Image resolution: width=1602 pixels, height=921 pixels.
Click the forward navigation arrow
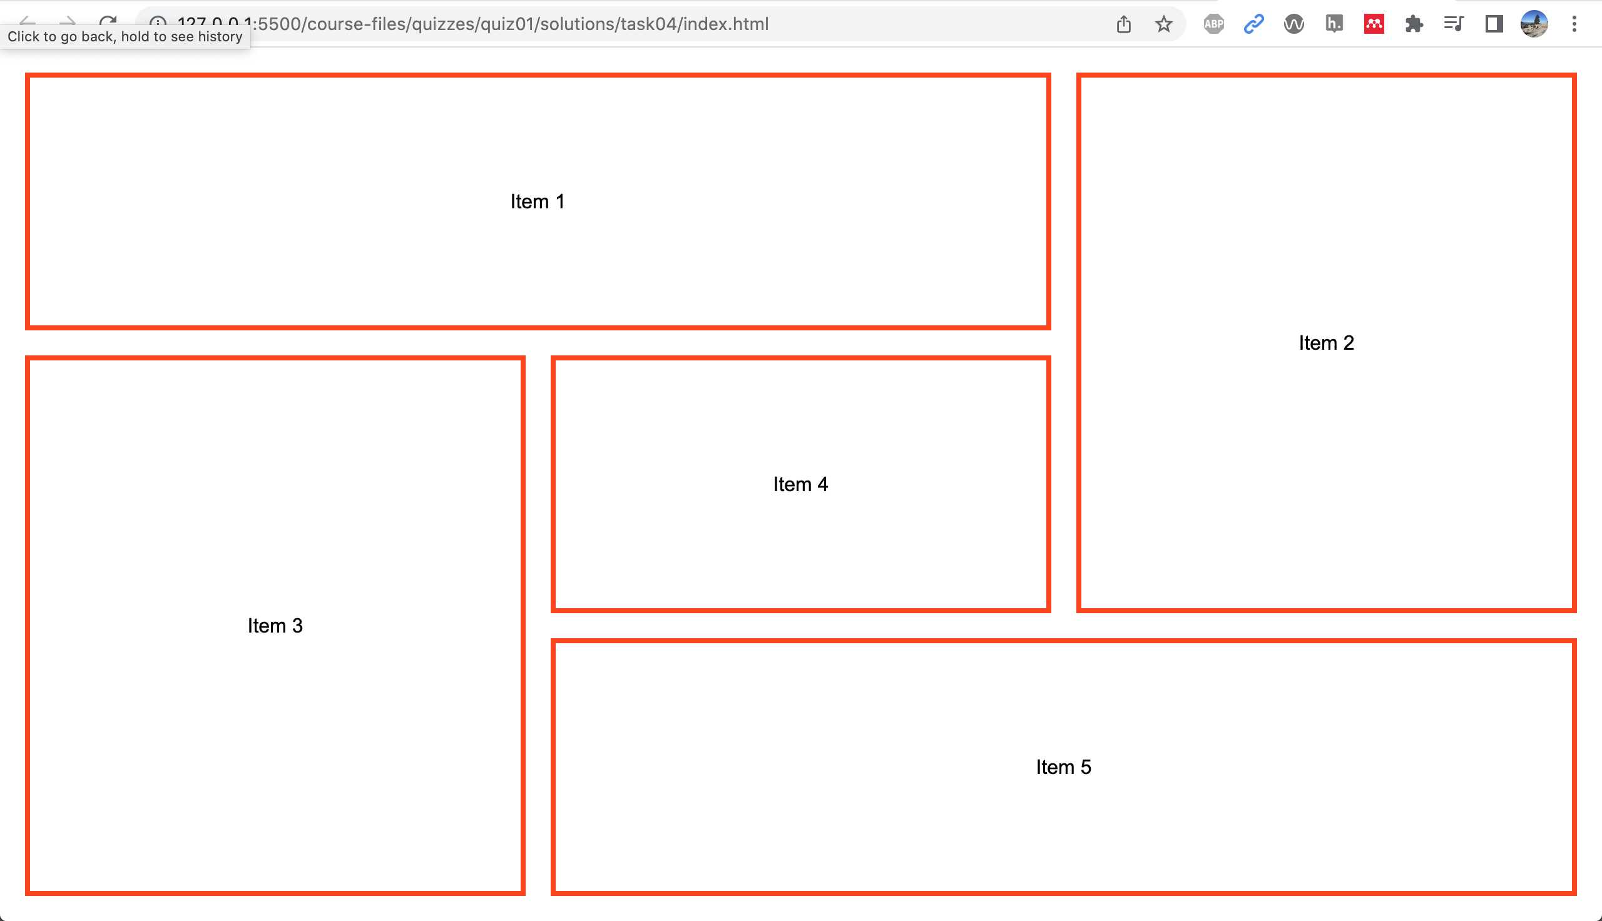(67, 20)
